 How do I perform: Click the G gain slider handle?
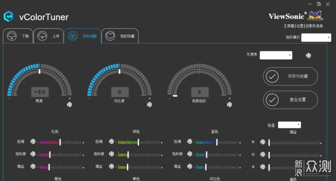tap(269, 155)
